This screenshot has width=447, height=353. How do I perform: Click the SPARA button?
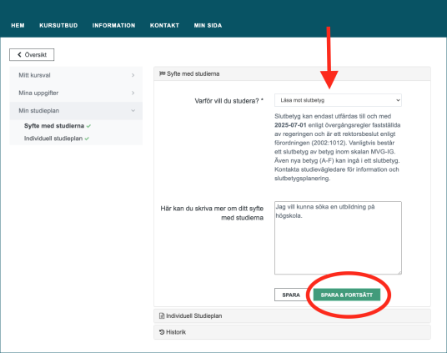pyautogui.click(x=291, y=295)
